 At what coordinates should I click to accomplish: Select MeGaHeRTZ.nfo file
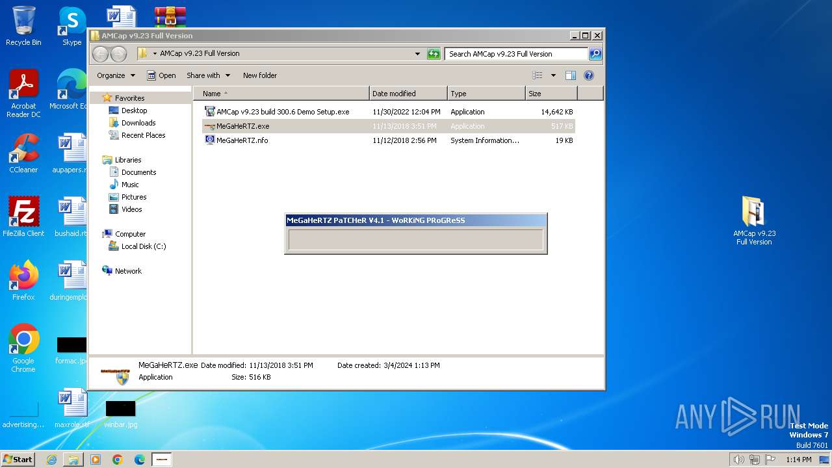click(x=389, y=140)
